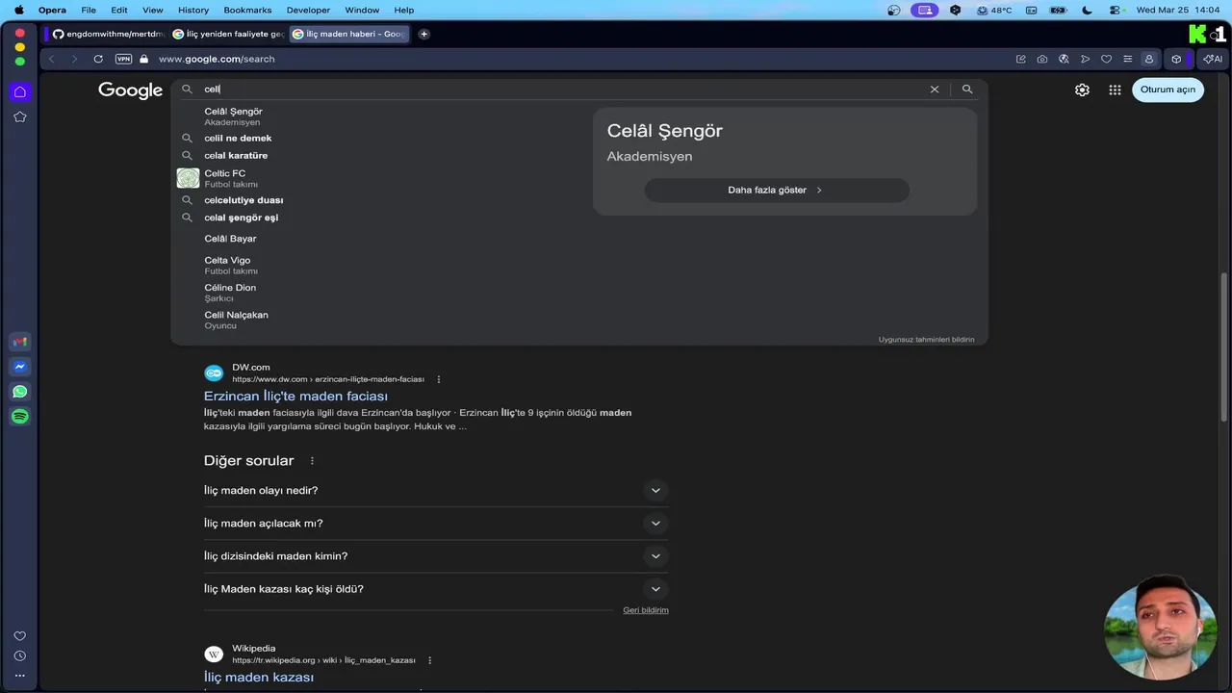Open the Developer menu in menu bar

308,10
